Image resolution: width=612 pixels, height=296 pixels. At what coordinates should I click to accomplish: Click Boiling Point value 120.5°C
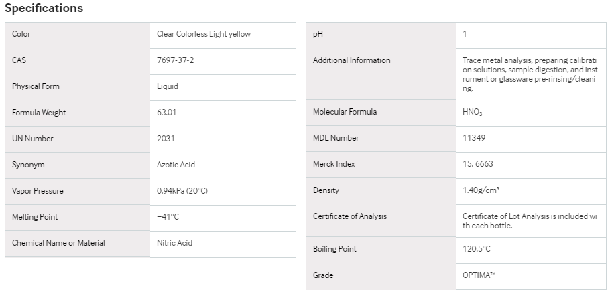pos(476,249)
